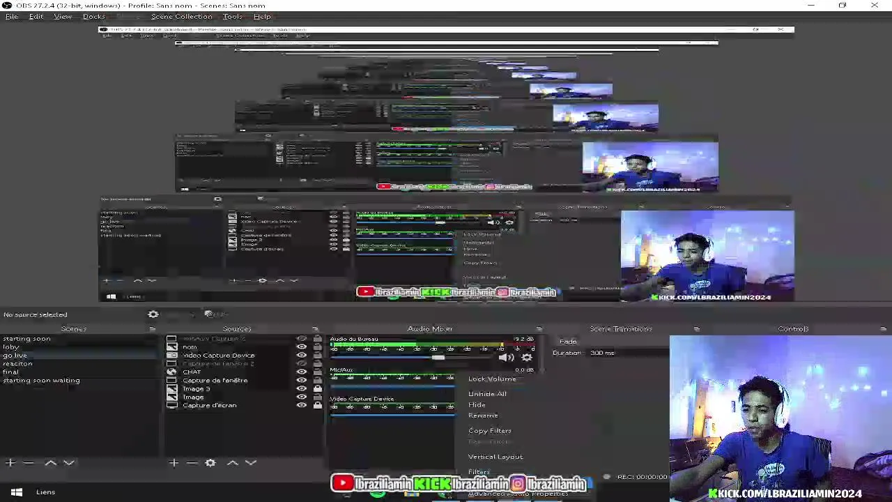Open the Help menu
The image size is (892, 502).
tap(262, 16)
